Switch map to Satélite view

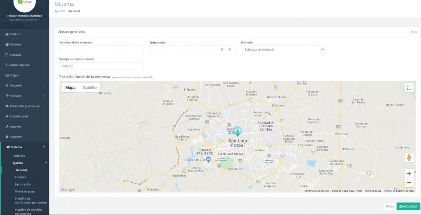tap(90, 88)
